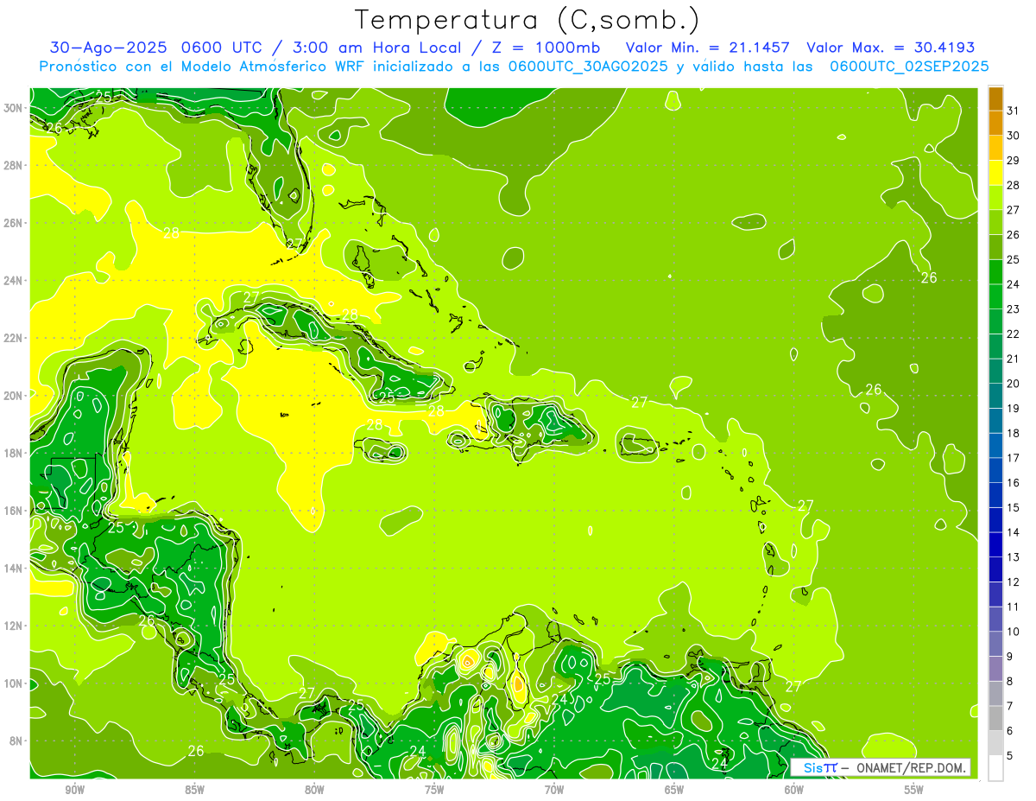Image resolution: width=1036 pixels, height=801 pixels.
Task: Click the 'ONAMET/REP.DOM.' credit label
Action: tap(911, 767)
